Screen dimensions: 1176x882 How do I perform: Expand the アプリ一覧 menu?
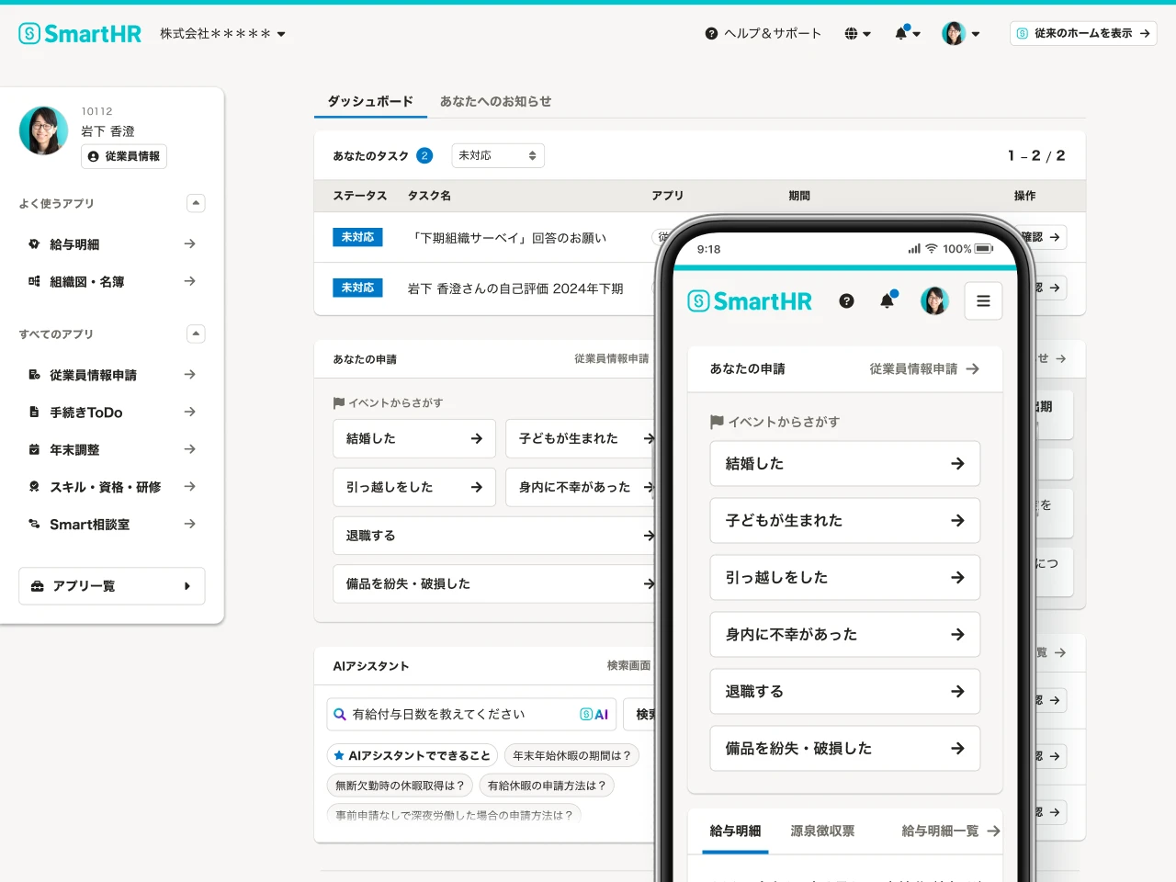point(112,586)
